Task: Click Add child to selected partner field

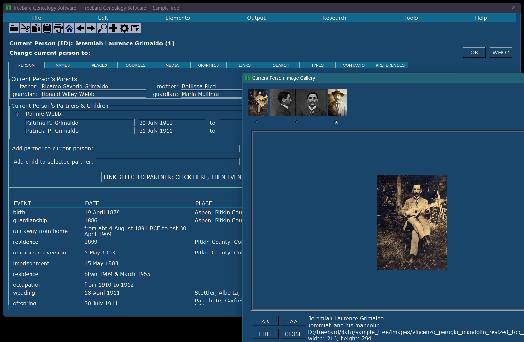Action: pos(168,162)
